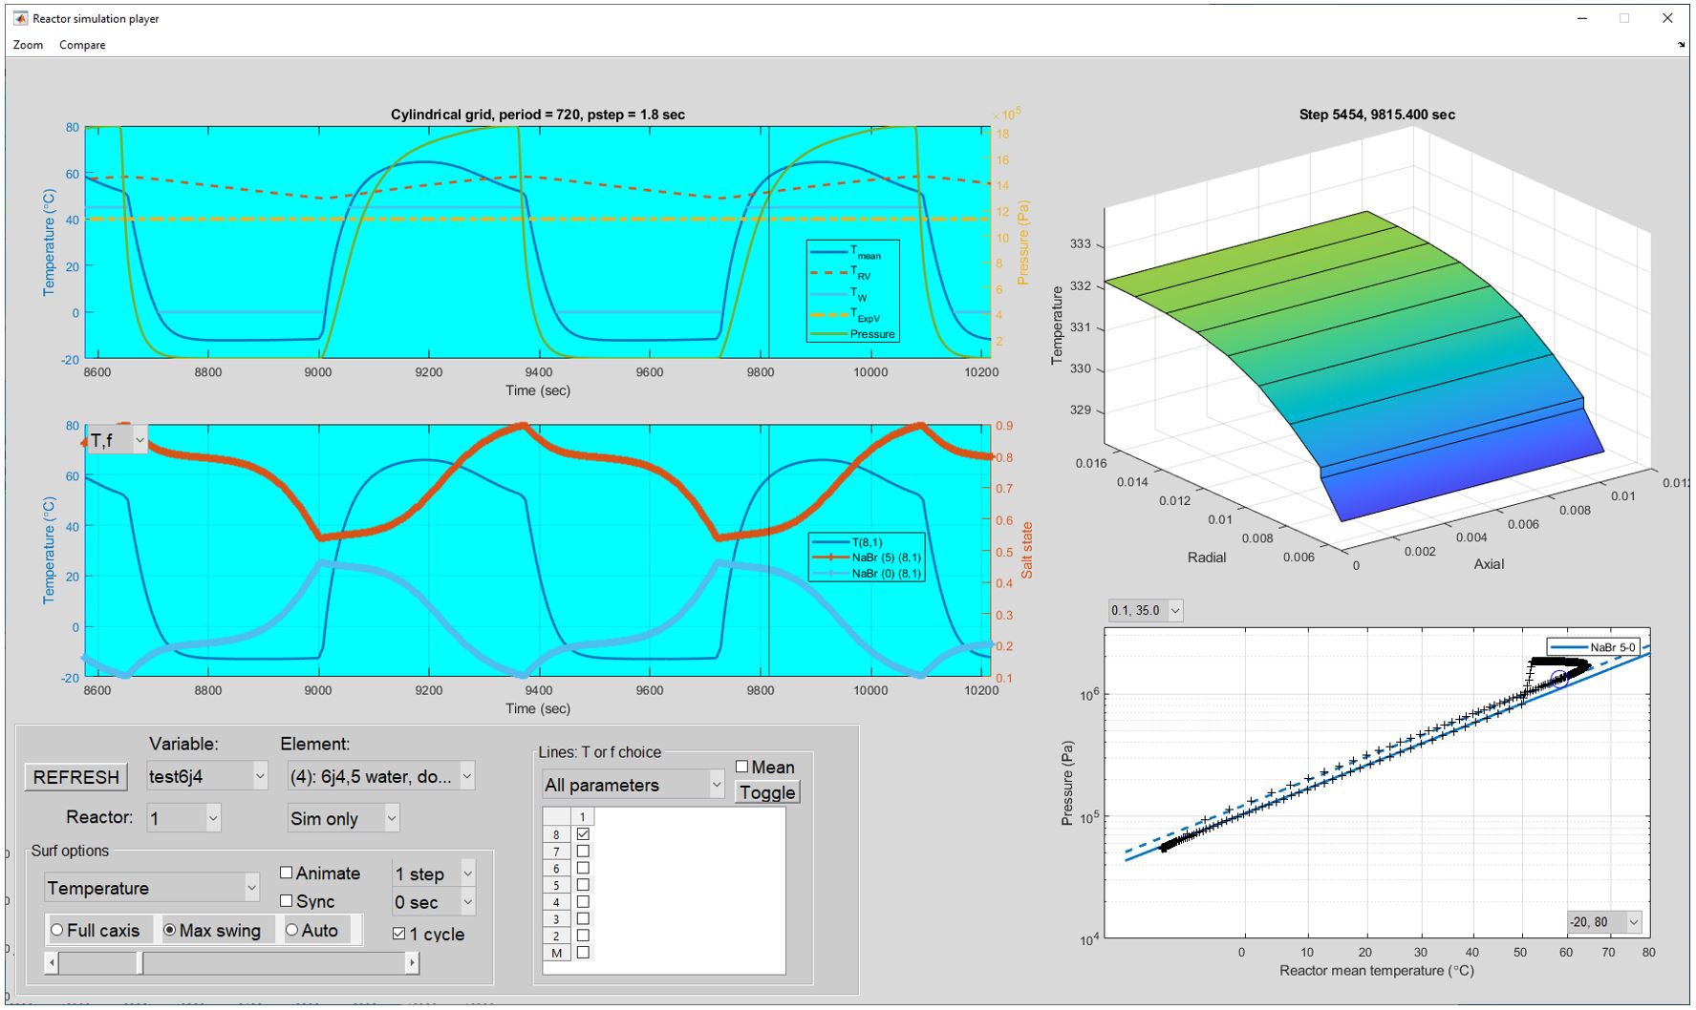
Task: Check the Sync option
Action: coord(287,901)
